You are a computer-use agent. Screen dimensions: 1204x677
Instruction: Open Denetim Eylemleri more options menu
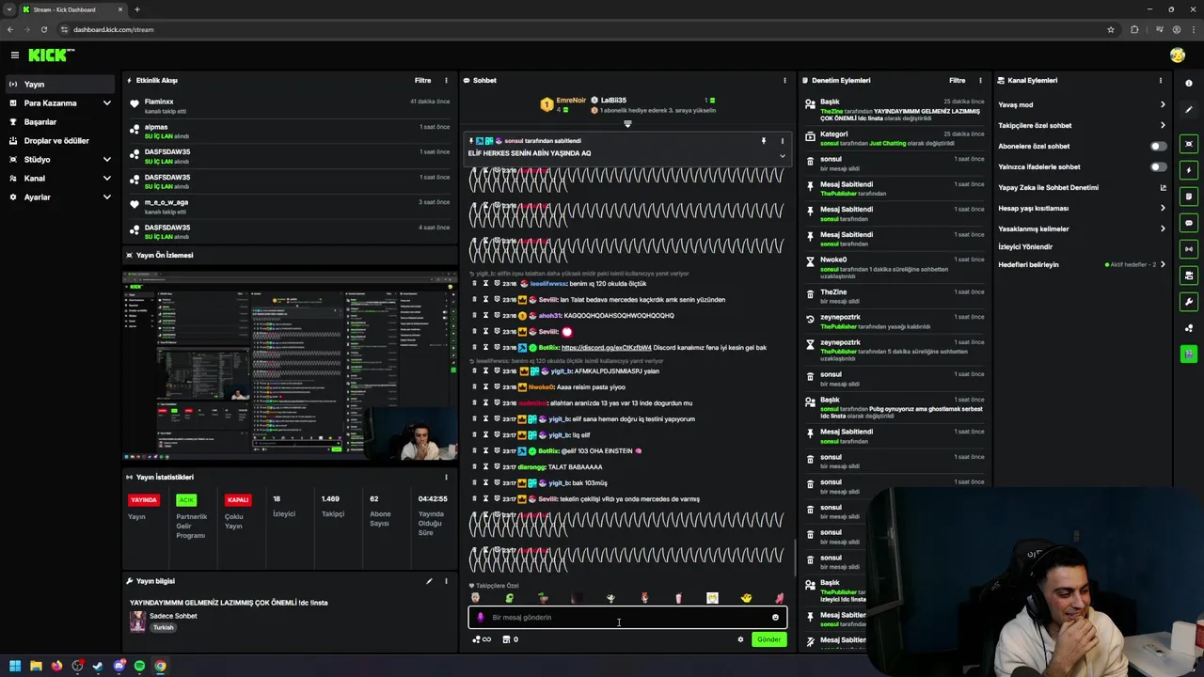pyautogui.click(x=980, y=81)
